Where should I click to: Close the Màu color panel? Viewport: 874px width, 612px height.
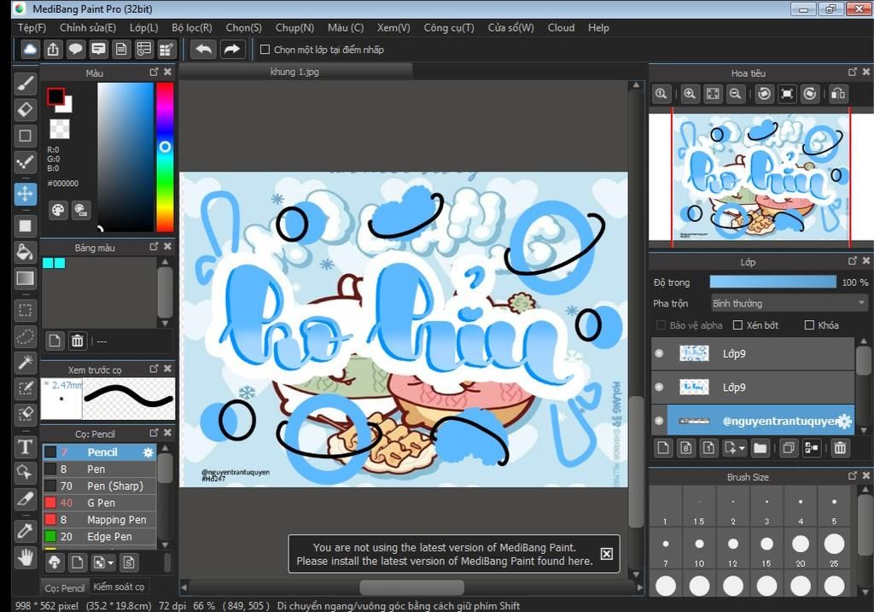[168, 72]
